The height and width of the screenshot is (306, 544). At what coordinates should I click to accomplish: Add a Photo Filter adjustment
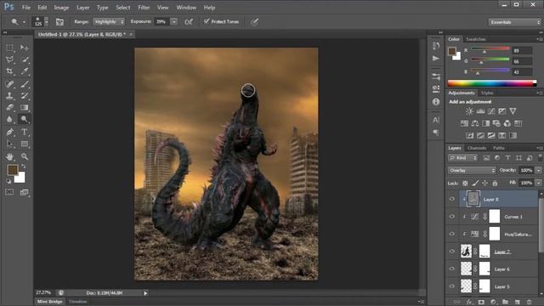[496, 123]
